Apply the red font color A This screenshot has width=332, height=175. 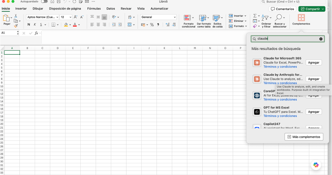click(x=75, y=25)
